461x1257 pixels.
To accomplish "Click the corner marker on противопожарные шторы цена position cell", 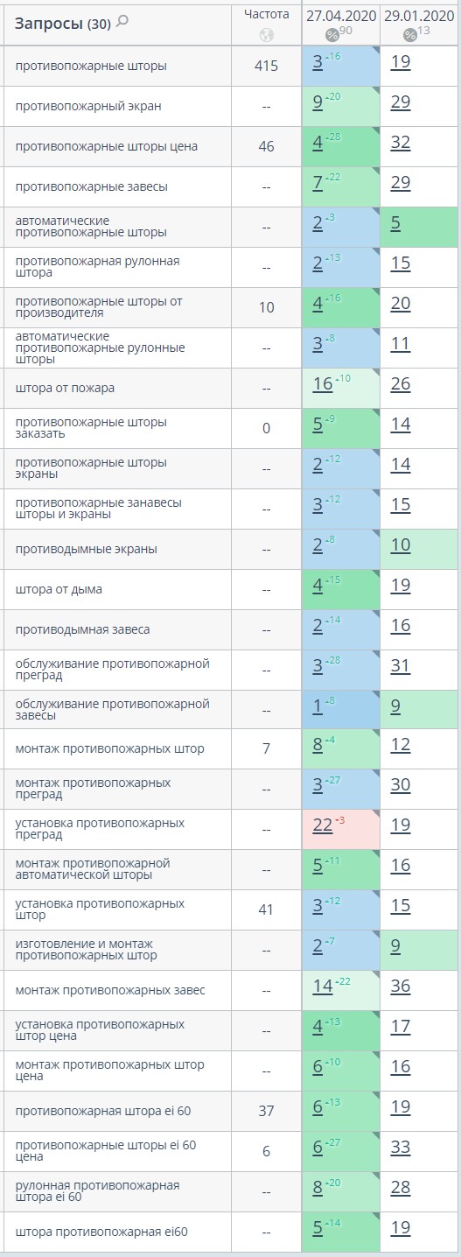I will [375, 131].
